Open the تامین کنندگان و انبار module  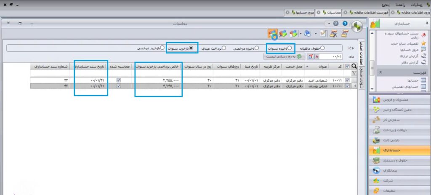coord(400,110)
